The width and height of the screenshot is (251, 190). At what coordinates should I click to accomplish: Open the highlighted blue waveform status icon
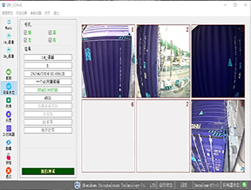[9, 86]
